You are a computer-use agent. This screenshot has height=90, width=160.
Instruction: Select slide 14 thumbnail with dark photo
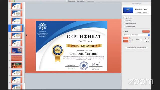click(x=17, y=65)
